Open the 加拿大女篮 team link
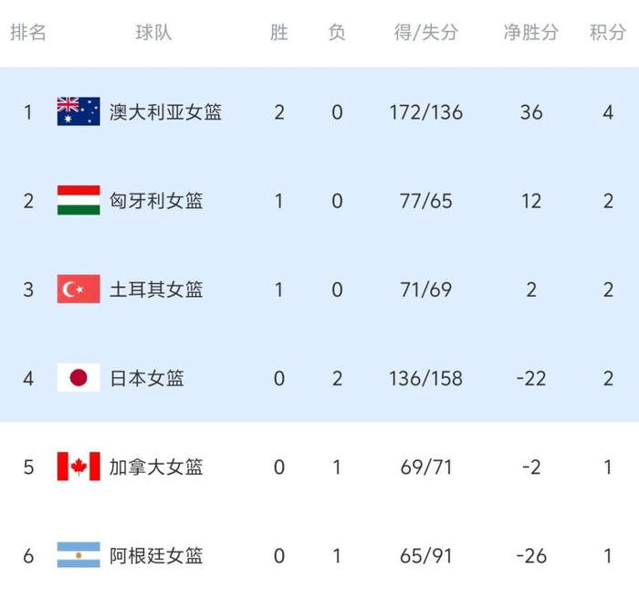This screenshot has height=589, width=639. [x=155, y=467]
